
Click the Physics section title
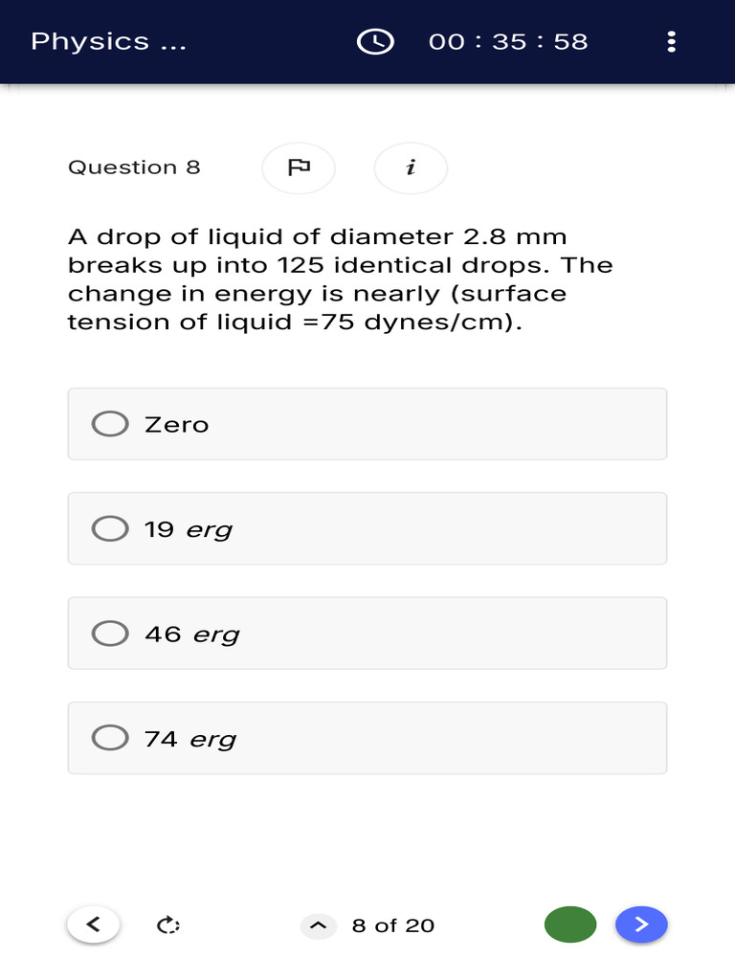point(108,41)
